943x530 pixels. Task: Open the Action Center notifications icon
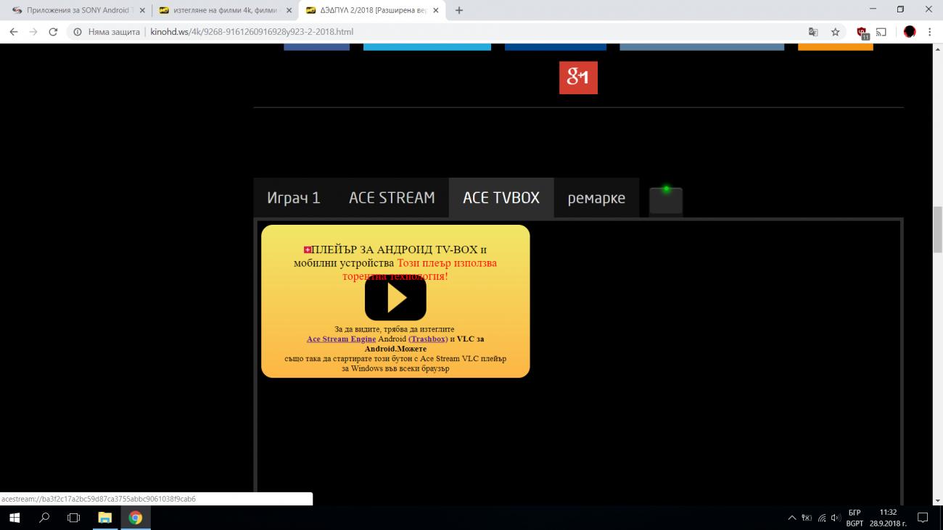tap(923, 518)
